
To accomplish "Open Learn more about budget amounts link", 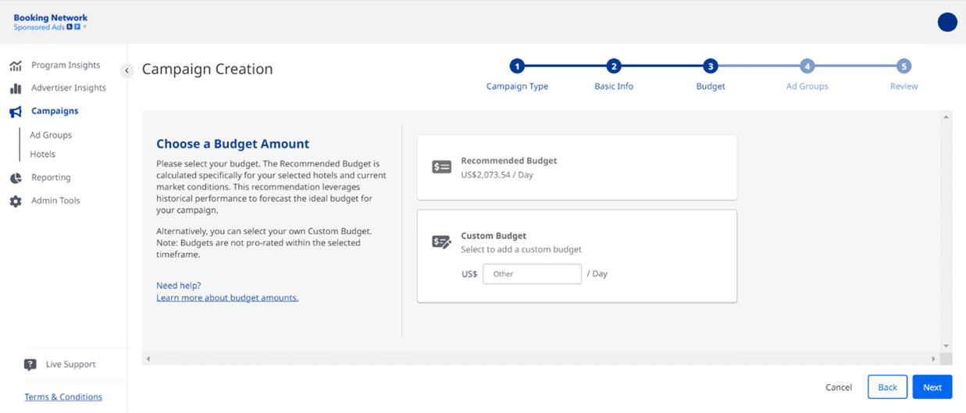I will point(227,297).
